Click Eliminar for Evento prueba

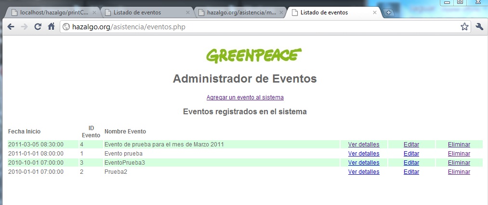[x=459, y=154]
